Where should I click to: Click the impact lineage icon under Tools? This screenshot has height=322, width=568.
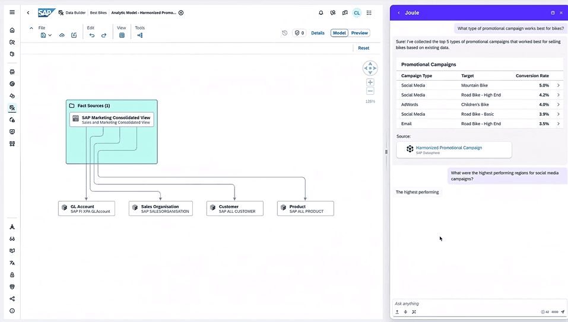click(140, 35)
